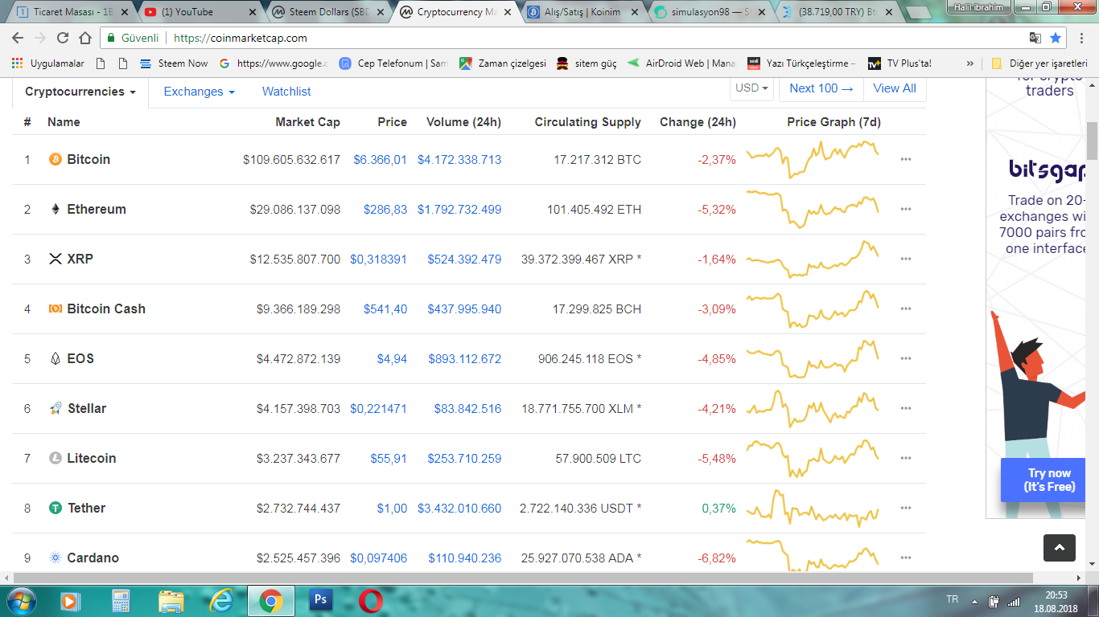Open the Steem Now bookmark

[174, 63]
